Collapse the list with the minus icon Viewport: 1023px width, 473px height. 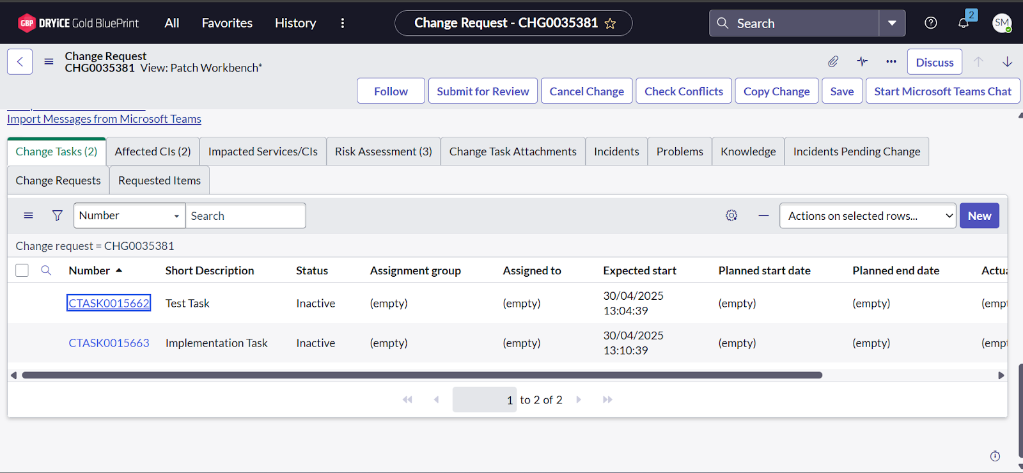tap(763, 216)
